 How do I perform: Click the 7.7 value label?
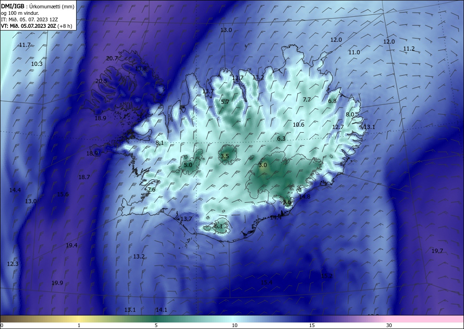[307, 100]
